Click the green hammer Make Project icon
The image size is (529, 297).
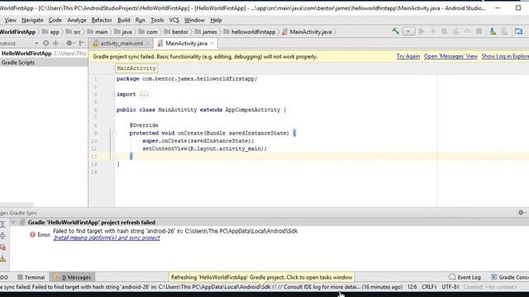click(x=395, y=31)
